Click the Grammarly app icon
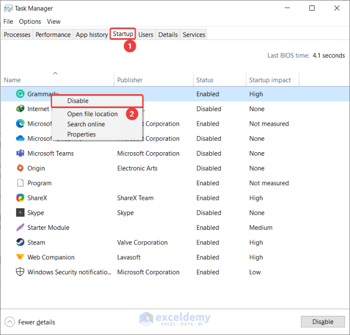The width and height of the screenshot is (350, 335). (x=20, y=94)
